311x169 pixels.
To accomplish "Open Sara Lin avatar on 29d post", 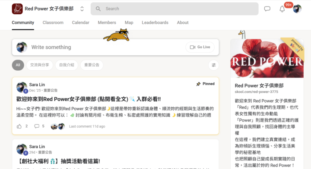I will pos(22,149).
